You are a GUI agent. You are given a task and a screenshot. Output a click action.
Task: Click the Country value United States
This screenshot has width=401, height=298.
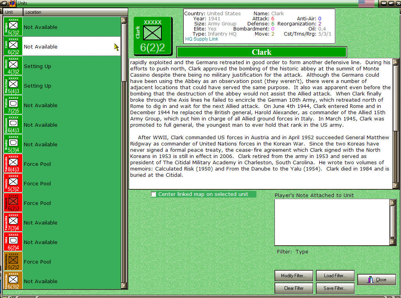(224, 13)
